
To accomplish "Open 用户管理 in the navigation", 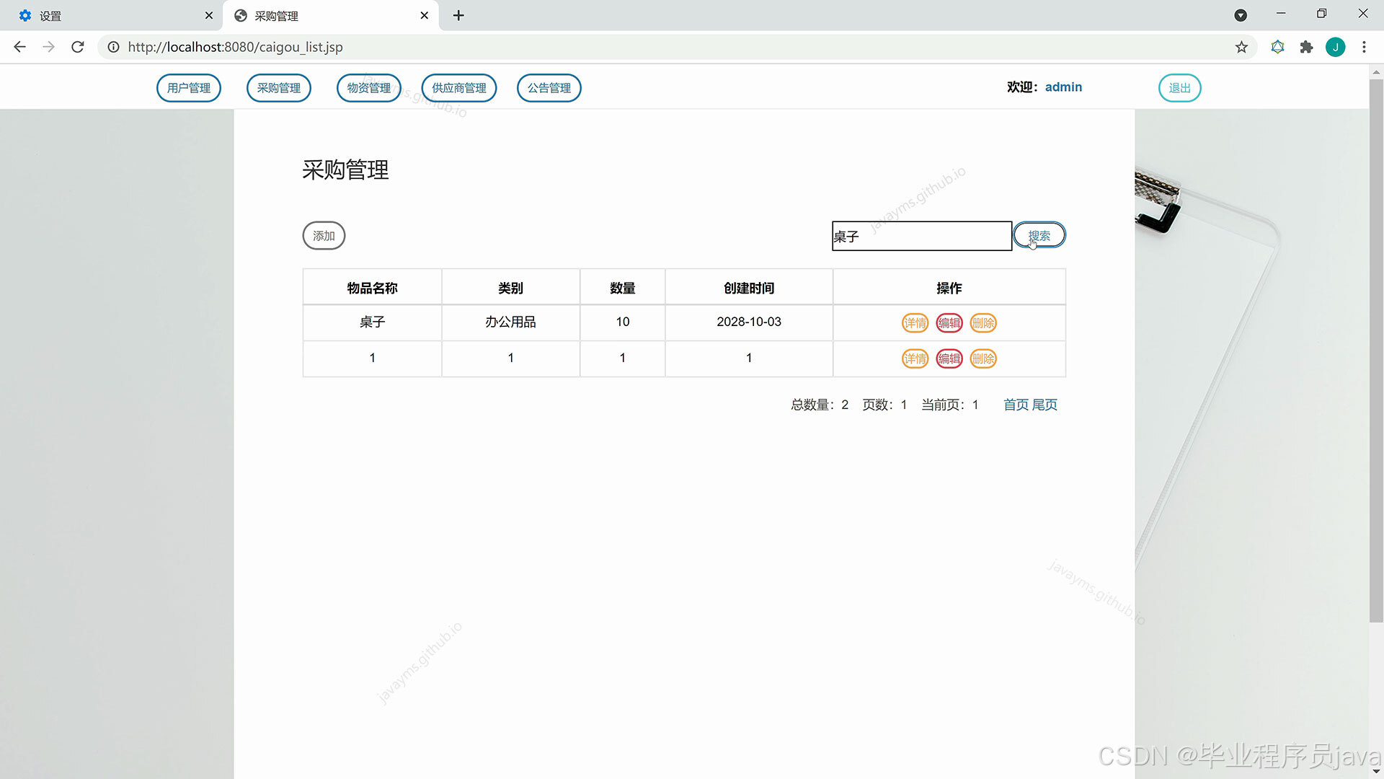I will pyautogui.click(x=189, y=88).
